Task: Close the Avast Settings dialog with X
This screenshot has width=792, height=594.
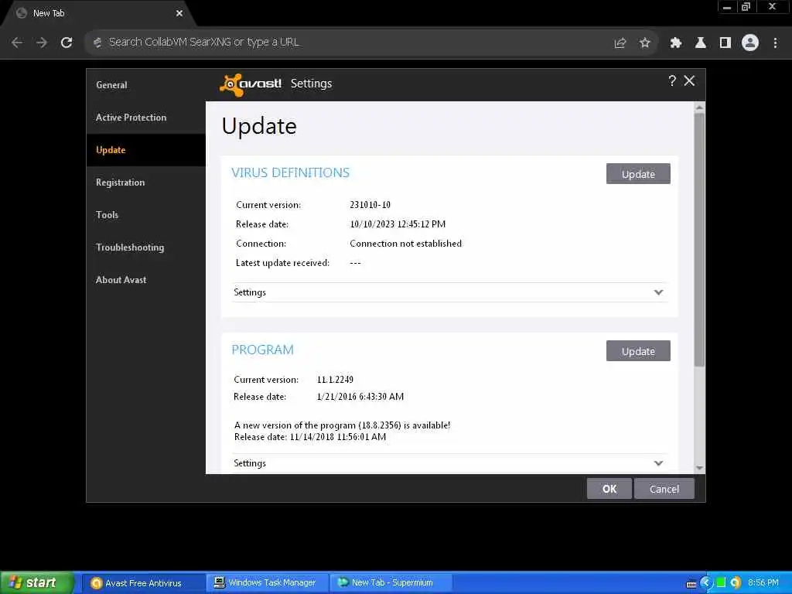Action: 689,80
